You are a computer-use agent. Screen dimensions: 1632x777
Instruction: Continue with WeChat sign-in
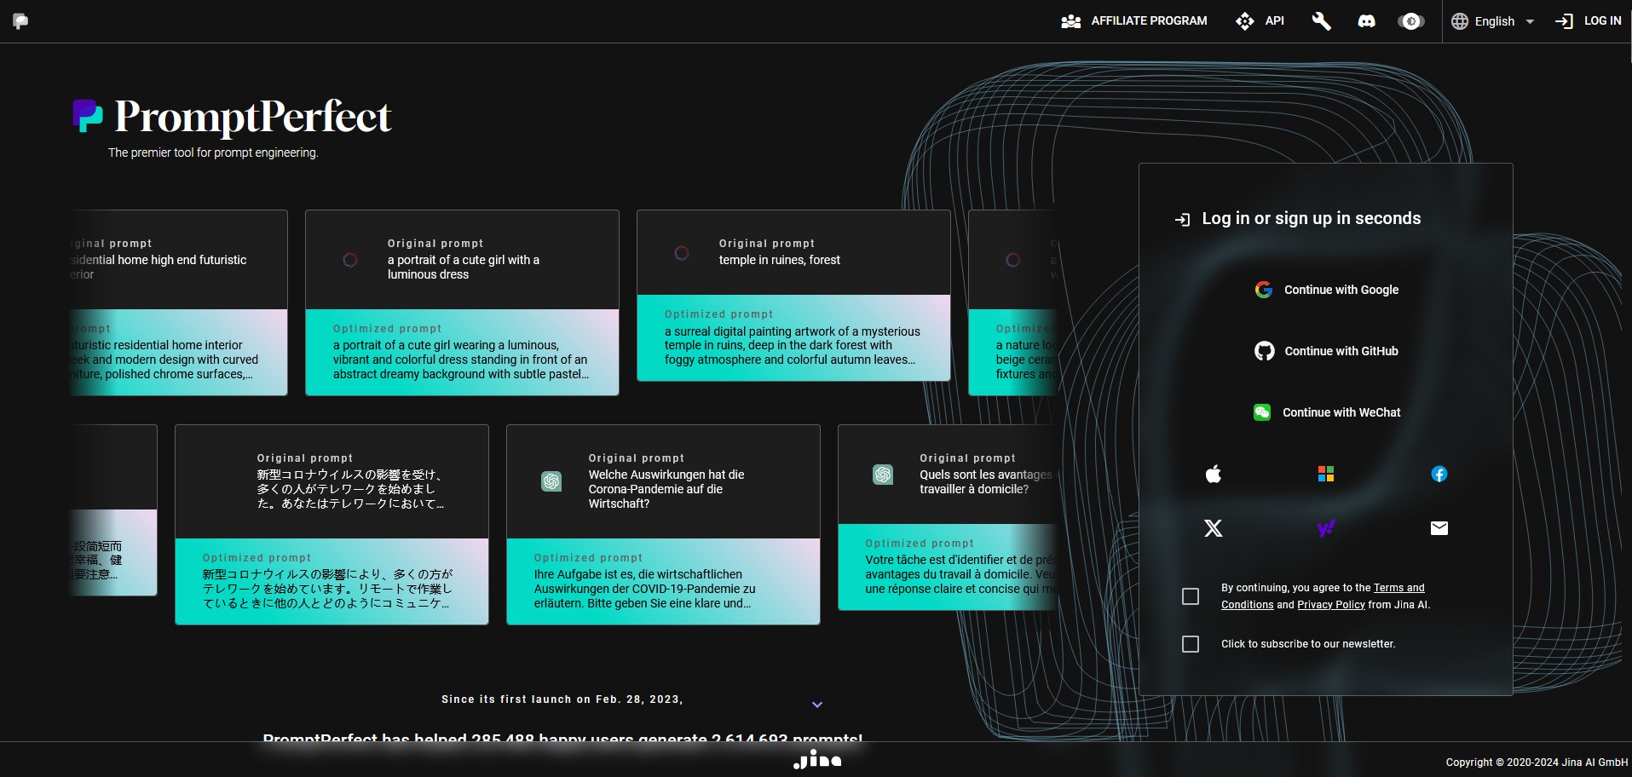pos(1326,412)
